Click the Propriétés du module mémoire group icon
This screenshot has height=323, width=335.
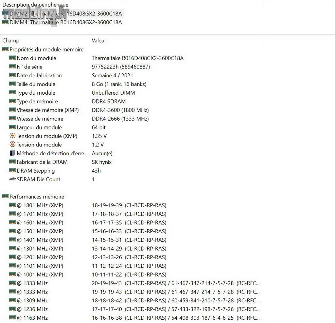[5, 49]
